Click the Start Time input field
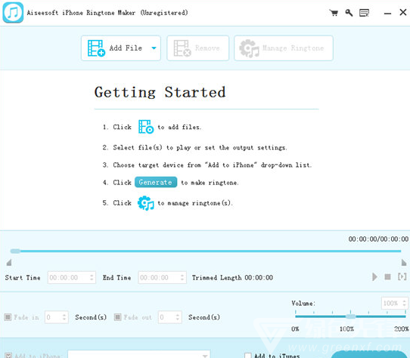The height and width of the screenshot is (358, 410). click(x=72, y=277)
